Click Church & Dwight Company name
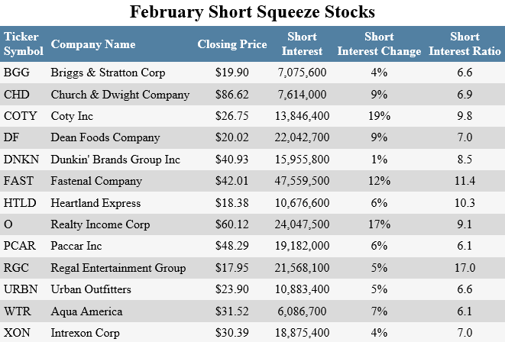 pos(119,95)
